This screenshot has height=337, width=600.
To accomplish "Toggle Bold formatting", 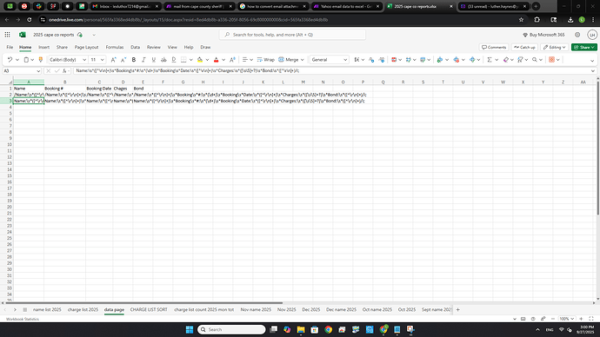I will click(x=134, y=60).
